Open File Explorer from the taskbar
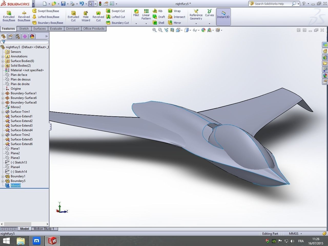 point(21,241)
